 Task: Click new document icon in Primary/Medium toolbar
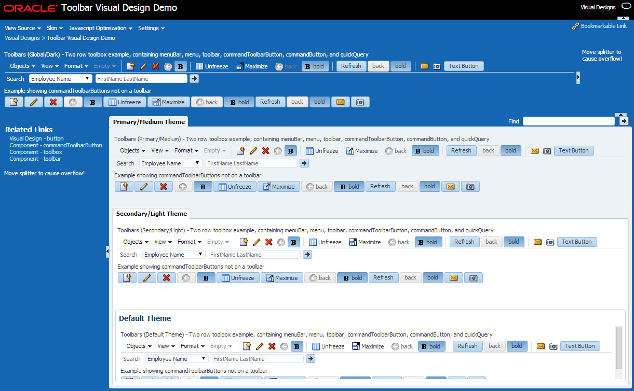click(x=240, y=151)
